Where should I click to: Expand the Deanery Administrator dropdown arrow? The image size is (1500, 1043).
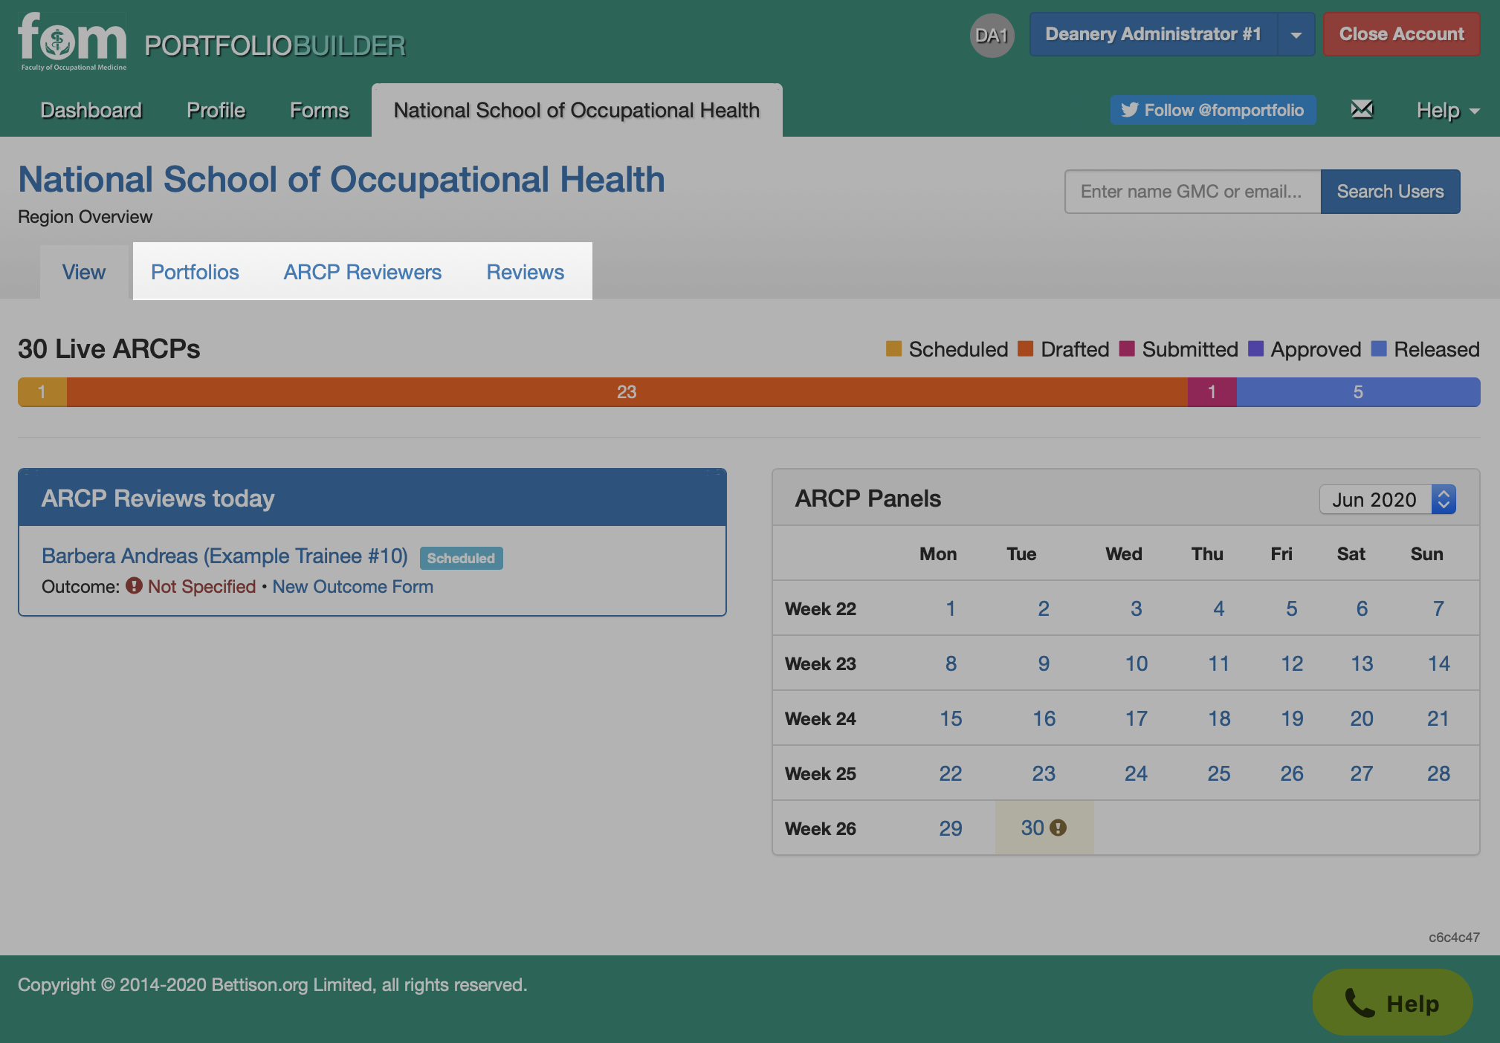pos(1296,34)
